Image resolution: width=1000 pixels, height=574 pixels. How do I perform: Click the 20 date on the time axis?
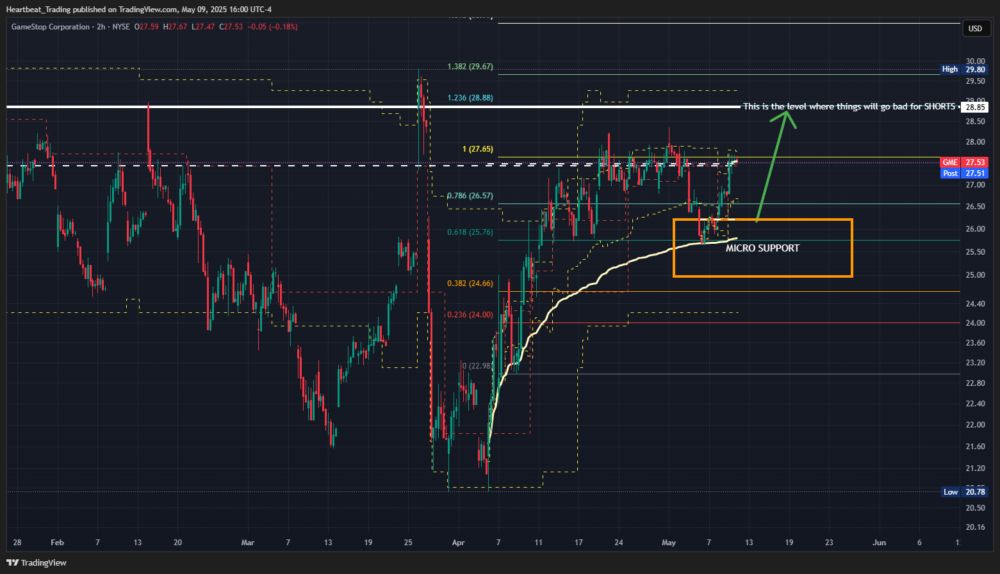point(177,543)
